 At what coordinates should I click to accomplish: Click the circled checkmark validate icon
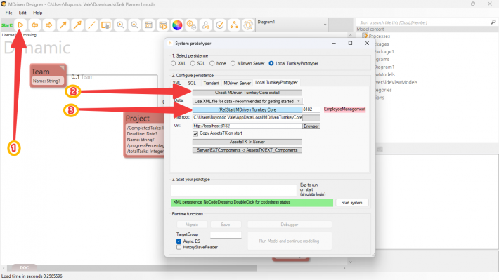point(220,25)
